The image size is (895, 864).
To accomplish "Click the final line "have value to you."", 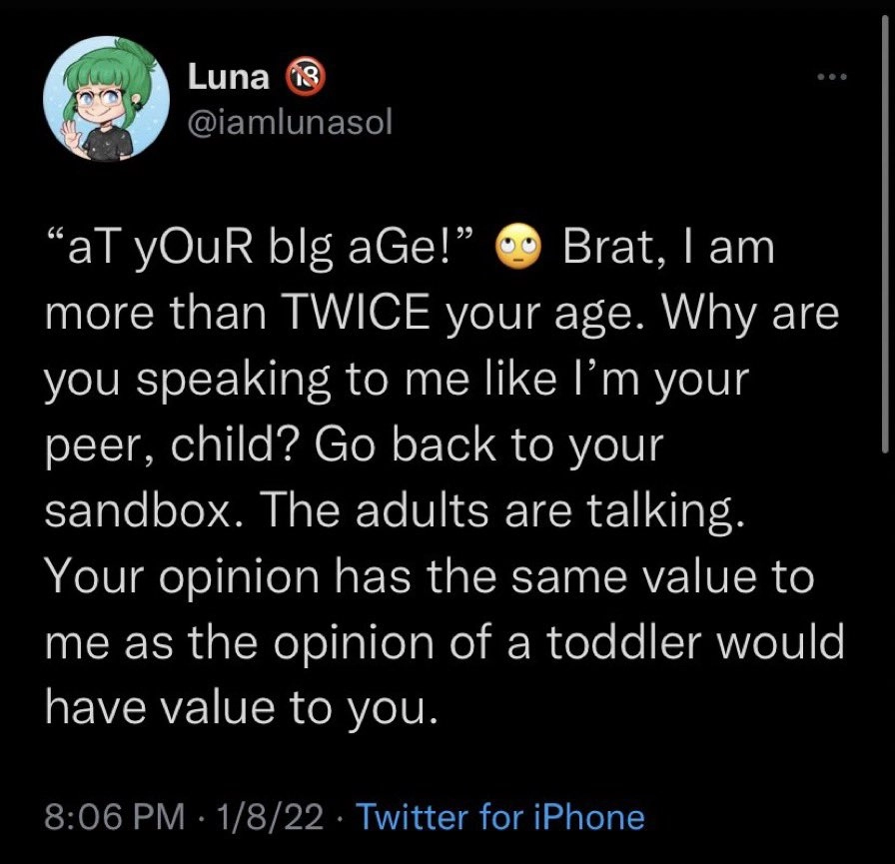I will 242,708.
